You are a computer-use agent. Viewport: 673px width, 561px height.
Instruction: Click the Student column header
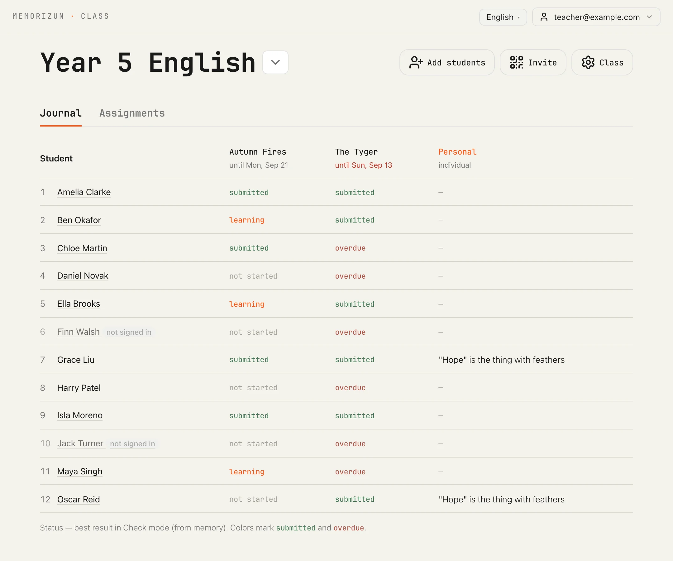point(56,158)
